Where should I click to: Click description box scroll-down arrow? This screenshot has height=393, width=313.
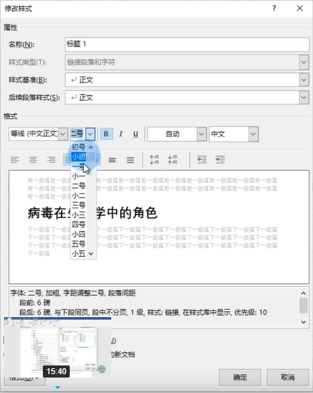(x=304, y=322)
